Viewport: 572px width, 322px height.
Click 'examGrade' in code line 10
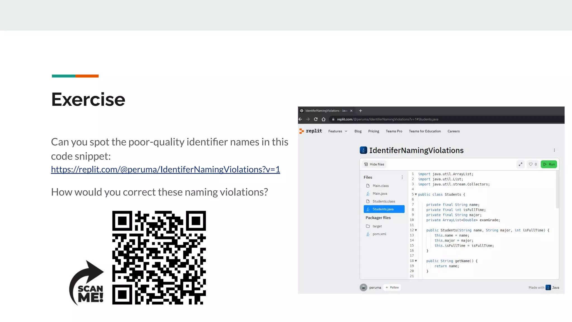[x=489, y=220]
